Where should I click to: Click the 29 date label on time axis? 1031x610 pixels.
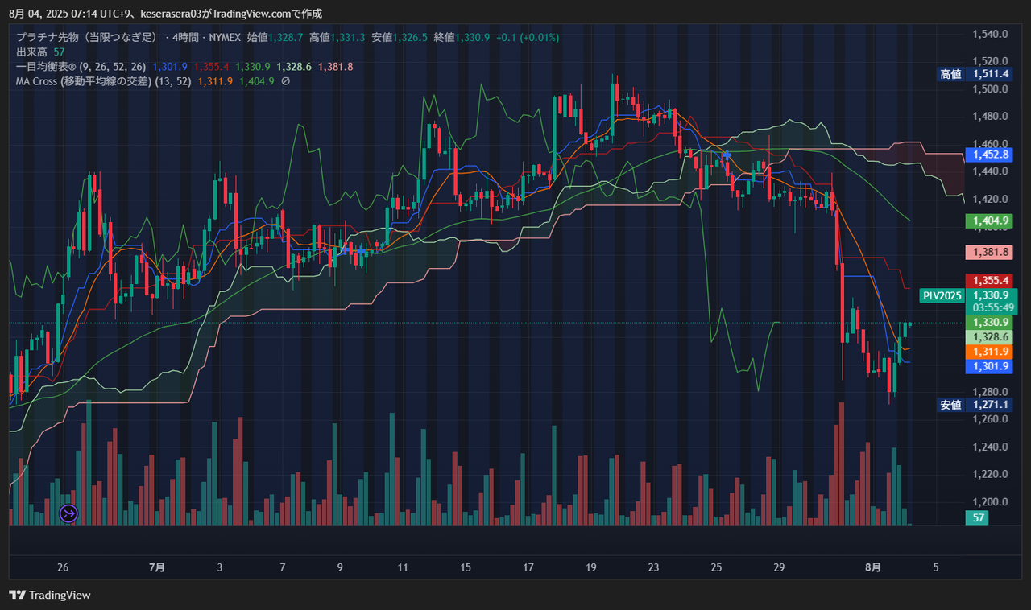pos(779,567)
